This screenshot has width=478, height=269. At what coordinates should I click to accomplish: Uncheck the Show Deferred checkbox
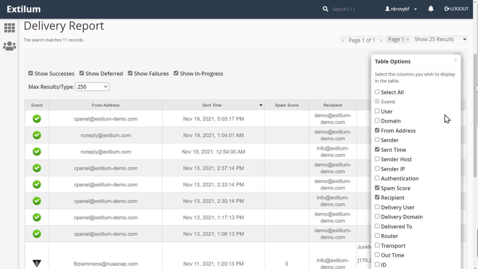(x=81, y=73)
